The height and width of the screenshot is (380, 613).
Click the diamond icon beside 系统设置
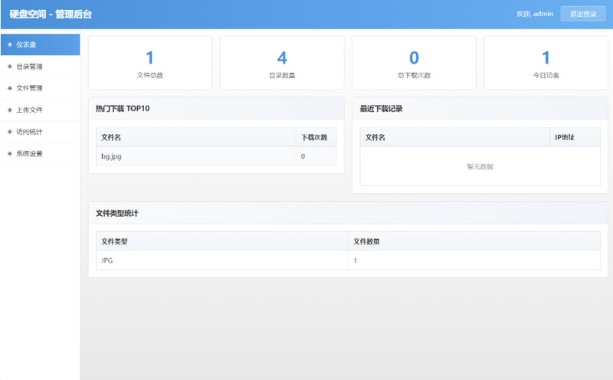tap(9, 153)
